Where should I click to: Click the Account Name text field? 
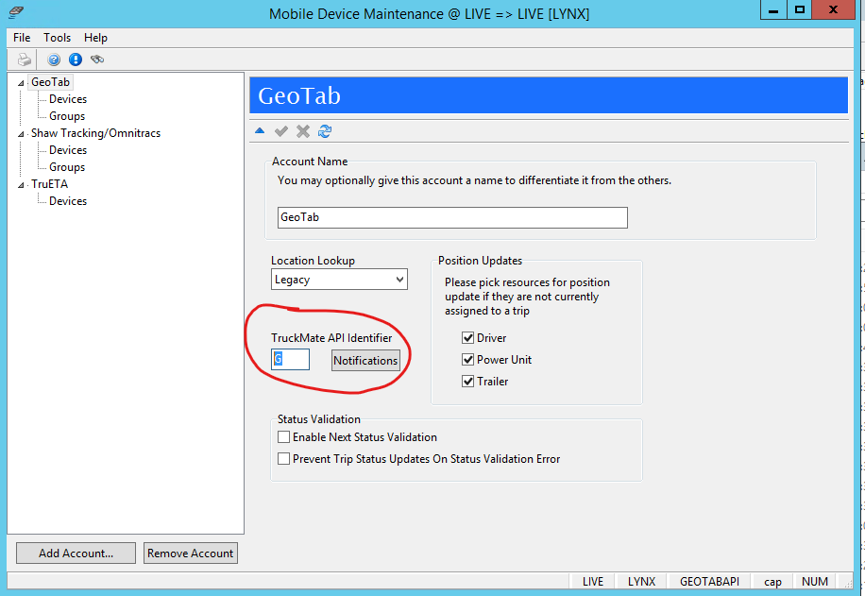452,217
